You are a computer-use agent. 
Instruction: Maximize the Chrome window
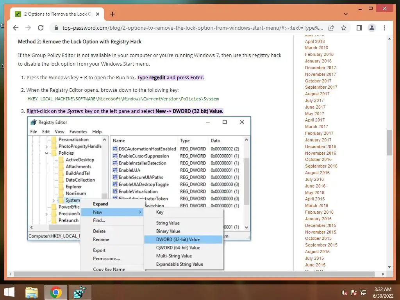pyautogui.click(x=371, y=9)
